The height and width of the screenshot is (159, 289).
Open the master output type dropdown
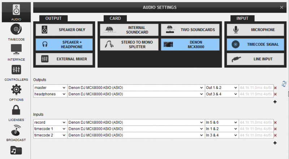point(50,88)
